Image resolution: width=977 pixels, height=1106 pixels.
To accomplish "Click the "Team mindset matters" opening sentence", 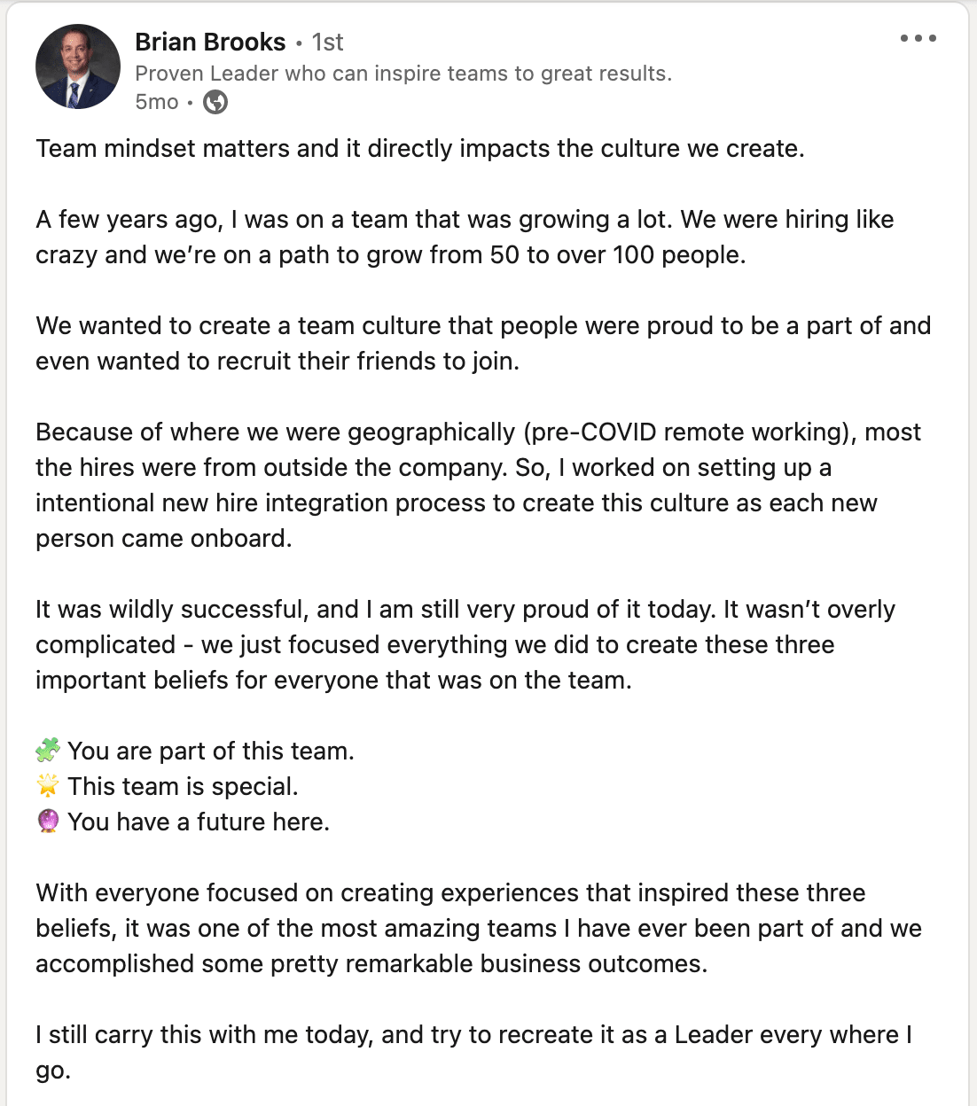I will point(420,148).
